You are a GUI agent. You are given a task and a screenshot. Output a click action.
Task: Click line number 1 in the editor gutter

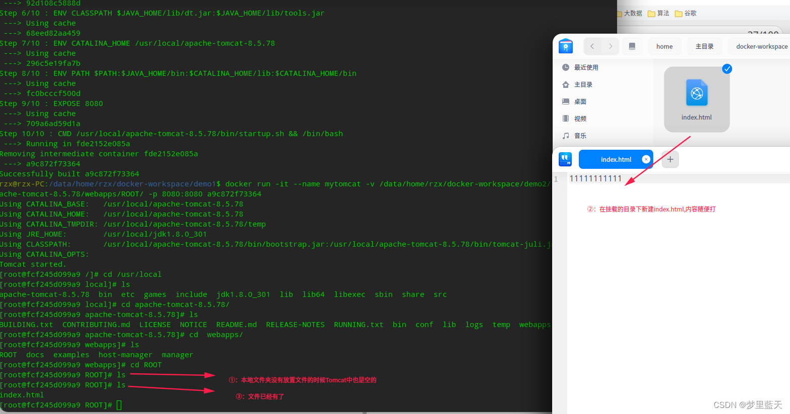(556, 179)
